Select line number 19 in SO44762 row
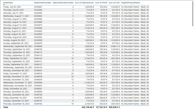The width and height of the screenshot is (194, 109). tap(72, 104)
